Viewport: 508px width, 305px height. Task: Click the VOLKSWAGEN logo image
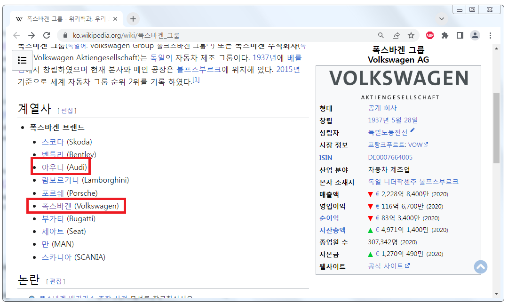click(x=399, y=84)
